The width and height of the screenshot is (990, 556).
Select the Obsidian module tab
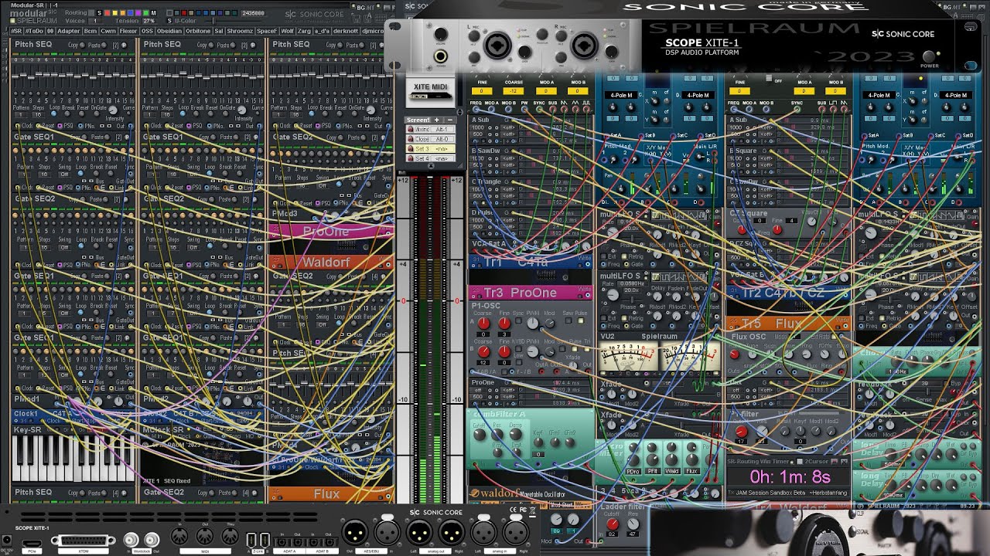tap(169, 31)
